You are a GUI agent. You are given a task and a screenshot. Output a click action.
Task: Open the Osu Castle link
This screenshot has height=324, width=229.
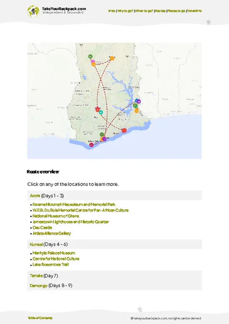click(x=42, y=227)
